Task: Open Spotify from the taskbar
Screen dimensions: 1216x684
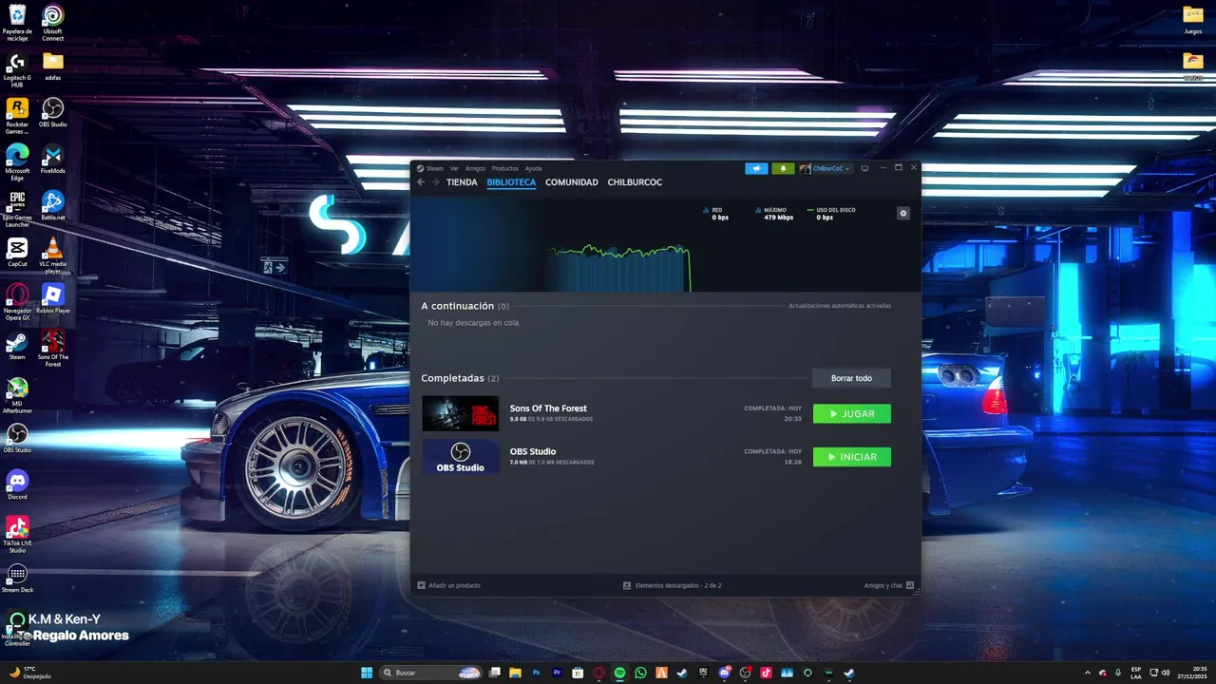Action: (x=619, y=673)
